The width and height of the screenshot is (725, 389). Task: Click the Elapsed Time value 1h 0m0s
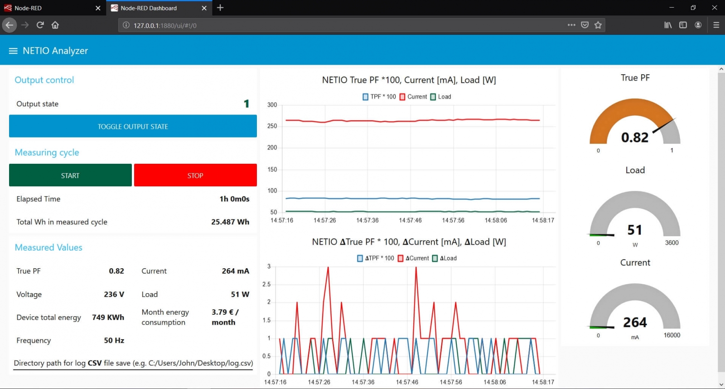(234, 199)
